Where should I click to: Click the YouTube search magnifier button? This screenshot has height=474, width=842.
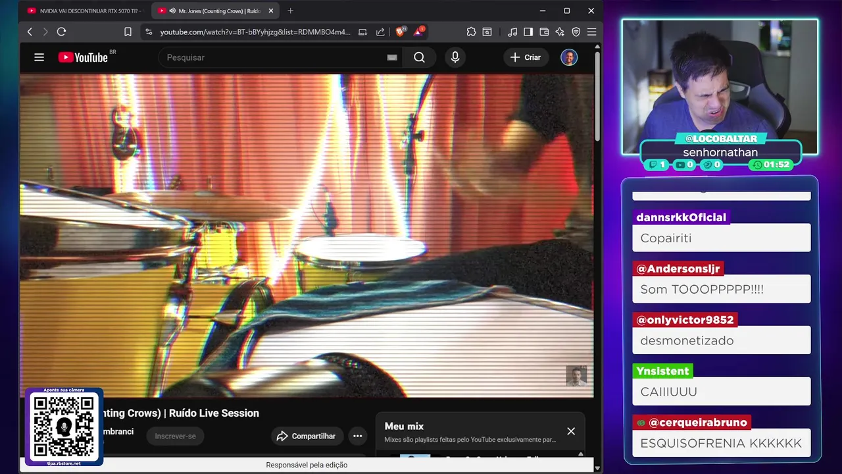tap(420, 57)
